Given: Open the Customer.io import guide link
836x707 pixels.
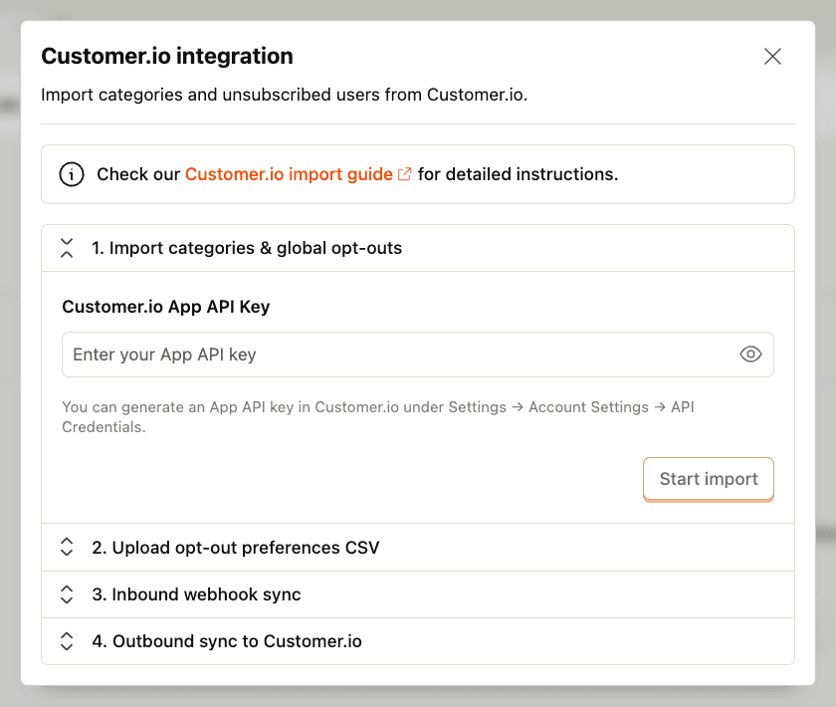Looking at the screenshot, I should pyautogui.click(x=289, y=174).
